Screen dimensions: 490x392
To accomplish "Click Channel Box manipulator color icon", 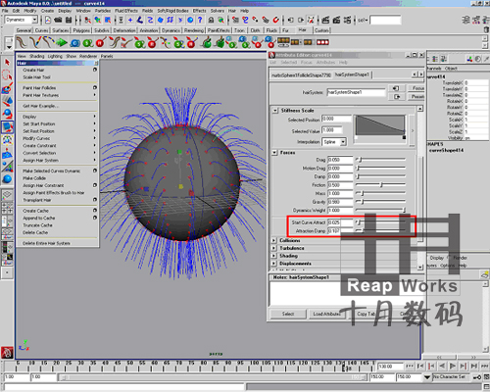I will pos(469,59).
